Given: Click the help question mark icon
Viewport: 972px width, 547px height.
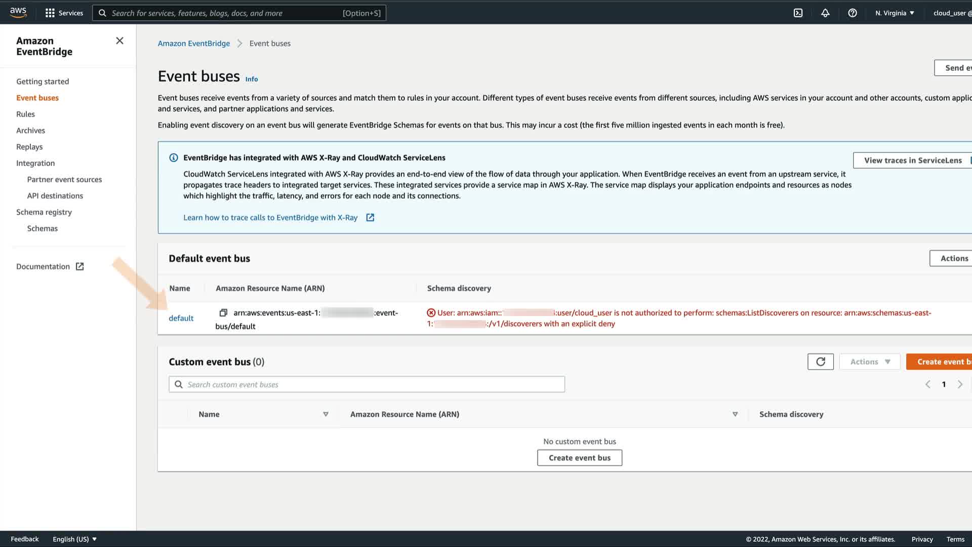Looking at the screenshot, I should pos(853,13).
